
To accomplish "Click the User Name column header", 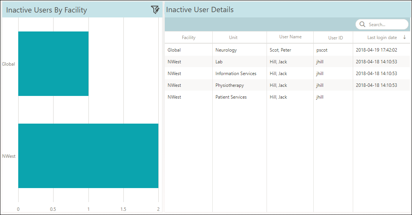I will click(x=290, y=37).
